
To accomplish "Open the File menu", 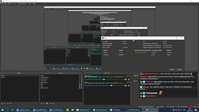I will [x=2, y=4].
